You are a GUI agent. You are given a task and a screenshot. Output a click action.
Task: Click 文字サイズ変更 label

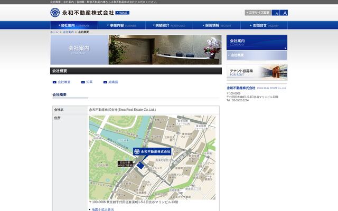(258, 13)
